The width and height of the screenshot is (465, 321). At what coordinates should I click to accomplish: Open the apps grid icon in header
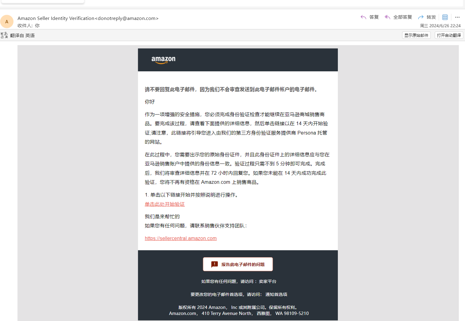[445, 17]
